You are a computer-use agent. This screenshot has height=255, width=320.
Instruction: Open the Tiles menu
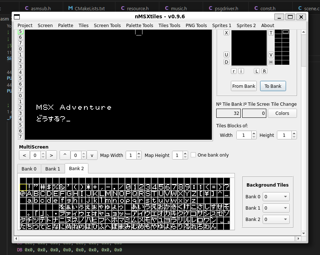[x=83, y=25]
